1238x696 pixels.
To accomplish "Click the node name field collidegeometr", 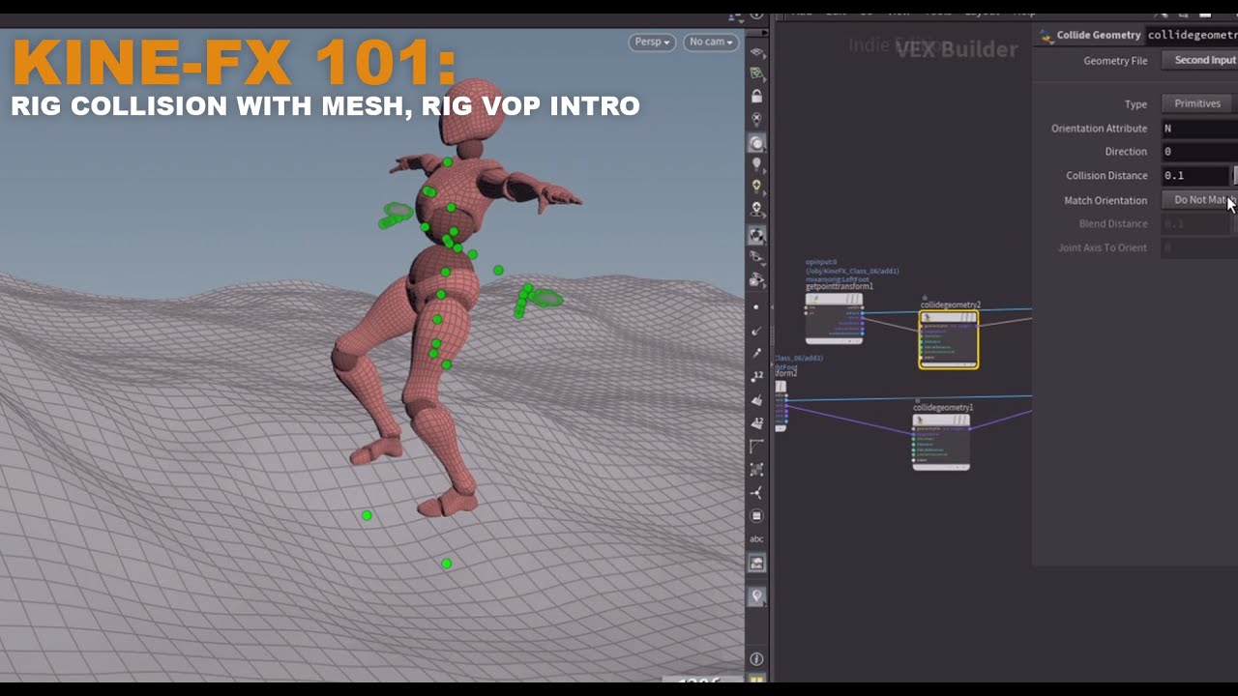I will [x=1192, y=36].
